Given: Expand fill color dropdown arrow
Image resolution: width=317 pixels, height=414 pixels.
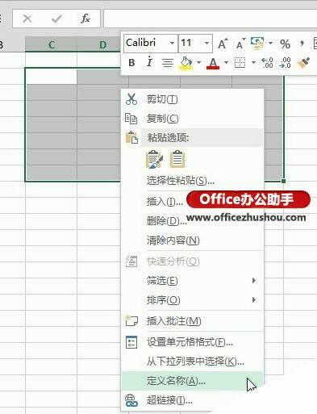Looking at the screenshot, I should coord(198,63).
